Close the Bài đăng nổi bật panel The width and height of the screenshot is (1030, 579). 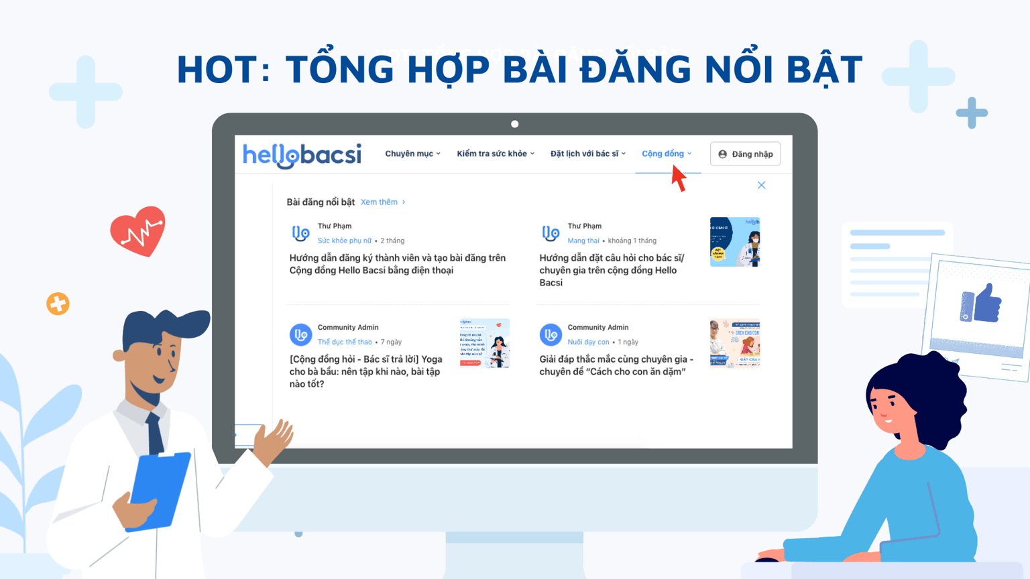761,185
